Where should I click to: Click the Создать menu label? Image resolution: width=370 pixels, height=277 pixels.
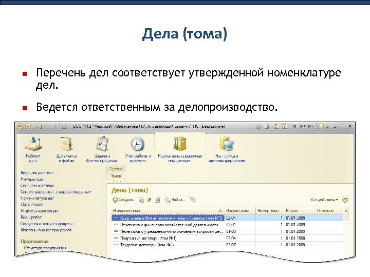coord(116,169)
